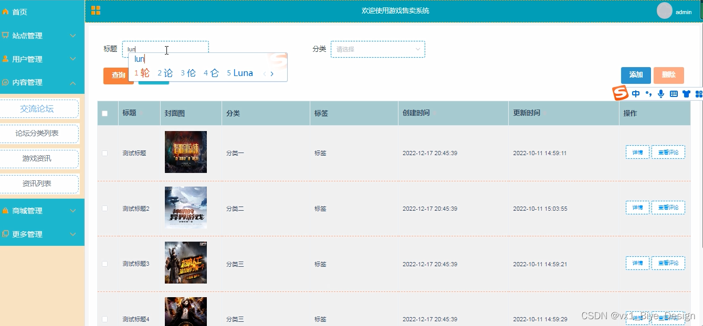Click the Sogou S logo on IME toolbar
This screenshot has width=703, height=326.
[x=621, y=93]
